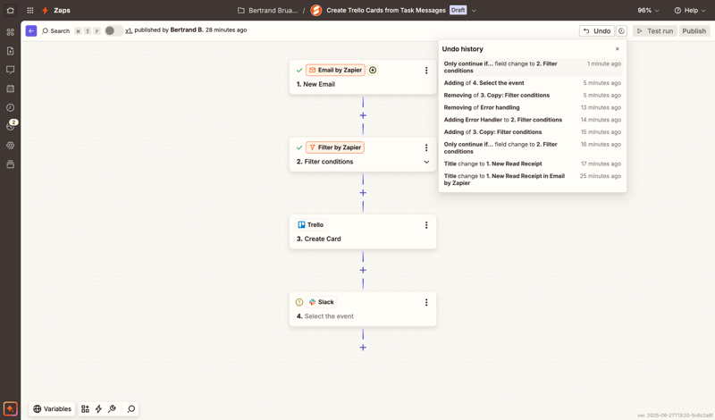Open the sidebar calendar icon
715x420 pixels.
[10, 88]
